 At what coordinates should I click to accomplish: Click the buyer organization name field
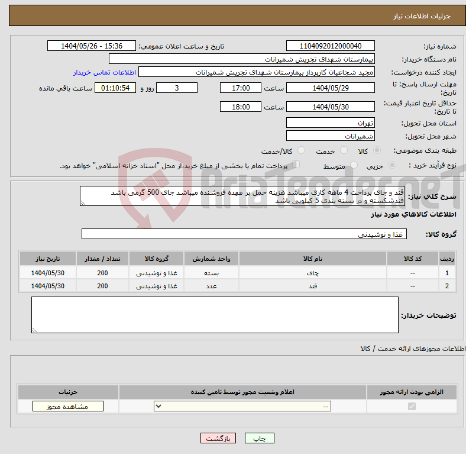coord(242,59)
